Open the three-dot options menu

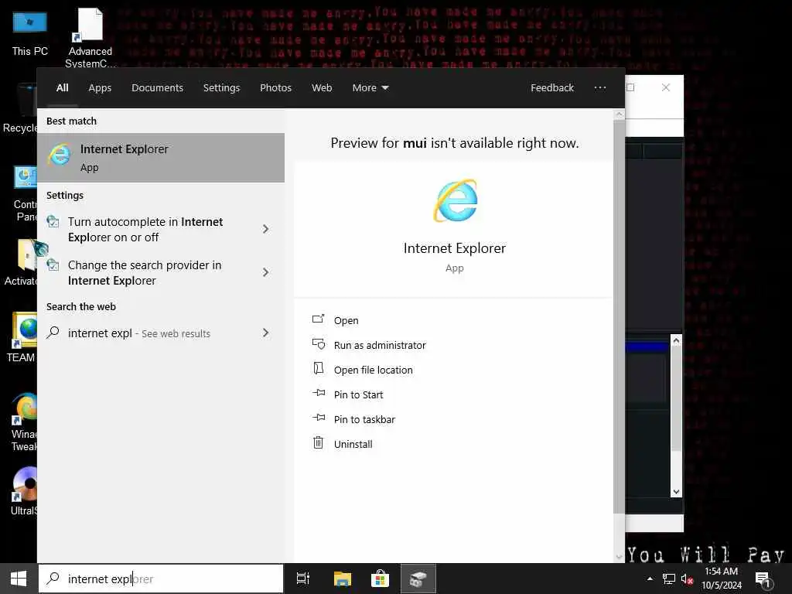click(600, 88)
